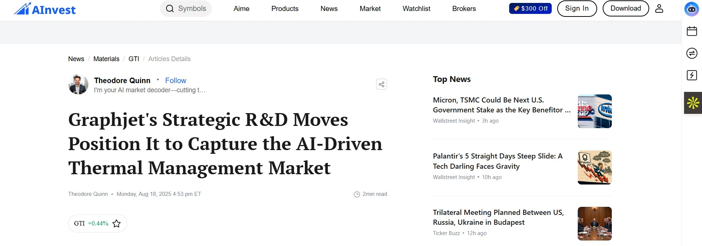Viewport: 702px width, 246px height.
Task: Go to the News menu
Action: (x=329, y=8)
